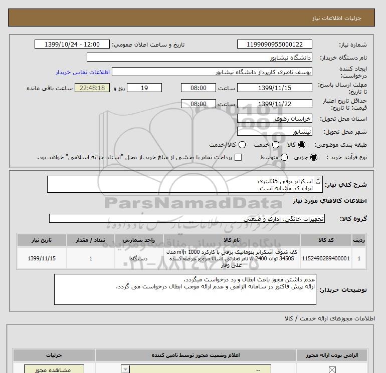386x373 pixels.
Task: Click the جزئیات اطلاعات نیاز header title
Action: [x=336, y=18]
